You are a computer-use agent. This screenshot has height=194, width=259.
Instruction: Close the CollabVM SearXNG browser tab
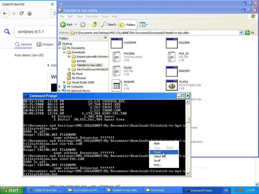click(x=52, y=4)
